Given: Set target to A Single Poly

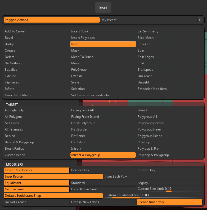Looking at the screenshot, I should click(14, 110).
